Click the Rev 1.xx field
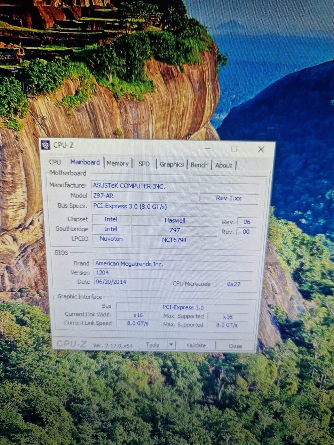The image size is (334, 445). pyautogui.click(x=229, y=198)
